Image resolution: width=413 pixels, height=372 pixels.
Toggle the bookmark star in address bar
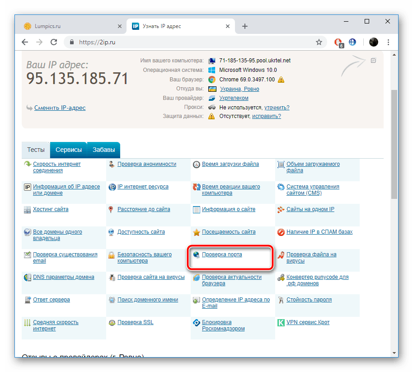pos(319,42)
